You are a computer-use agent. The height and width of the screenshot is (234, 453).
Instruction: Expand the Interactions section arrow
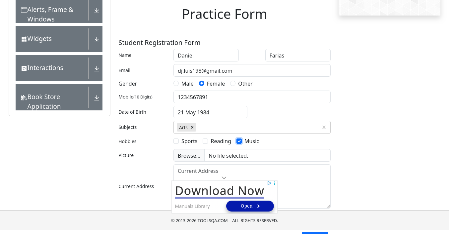[x=97, y=69]
